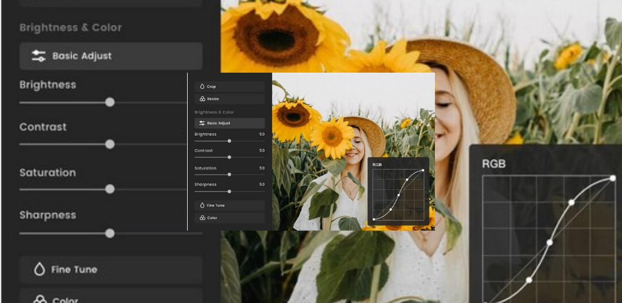Click the Crop icon in small inset panel
The width and height of the screenshot is (622, 303).
click(x=202, y=87)
